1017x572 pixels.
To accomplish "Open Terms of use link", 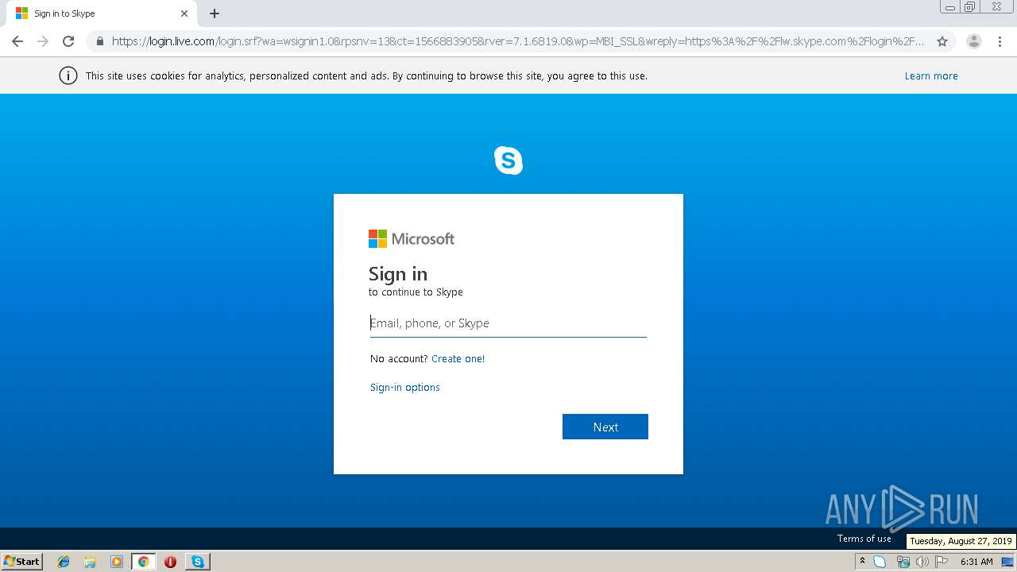I will [x=864, y=539].
